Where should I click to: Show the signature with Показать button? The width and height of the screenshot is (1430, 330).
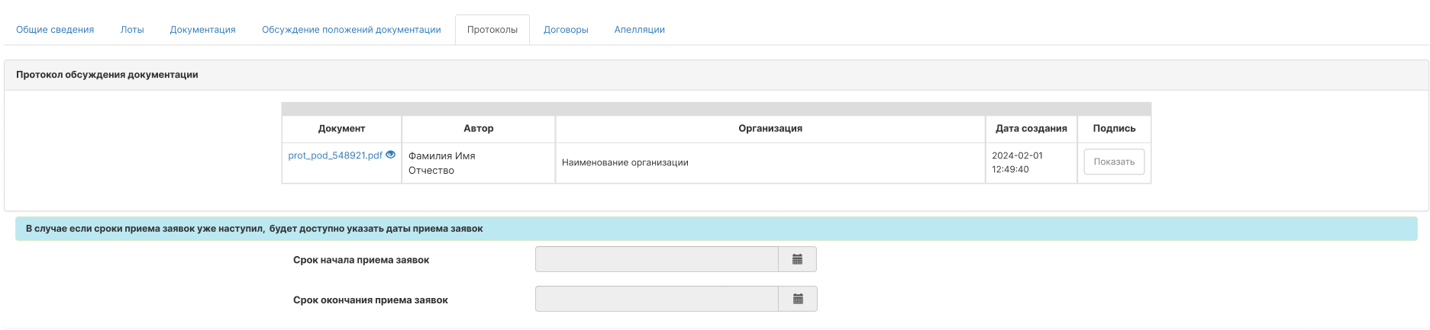[1114, 162]
